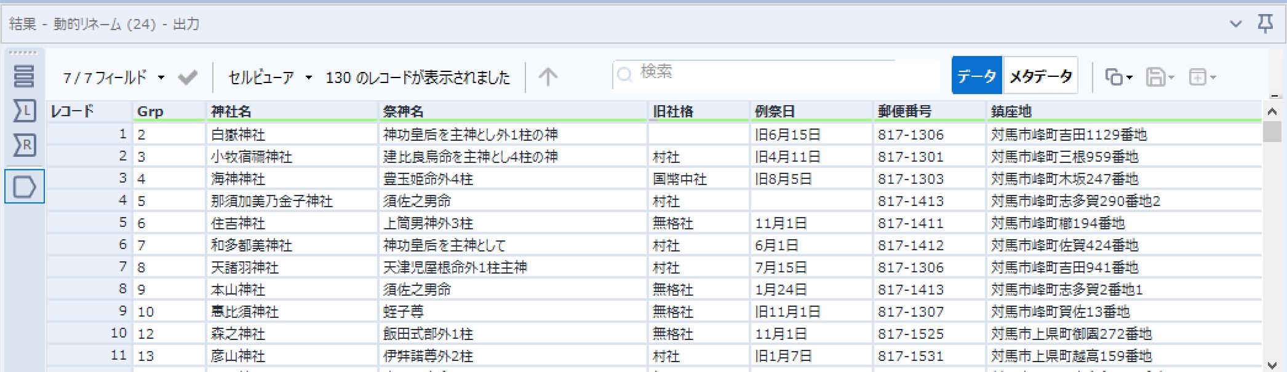Click the copy cells icon
This screenshot has height=372, width=1287.
[x=1114, y=77]
